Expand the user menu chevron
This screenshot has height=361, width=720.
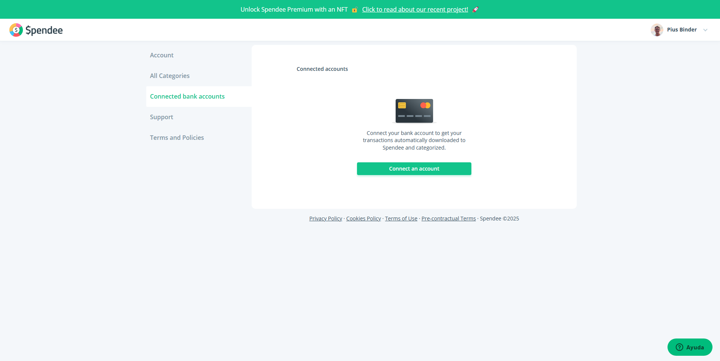(x=705, y=30)
